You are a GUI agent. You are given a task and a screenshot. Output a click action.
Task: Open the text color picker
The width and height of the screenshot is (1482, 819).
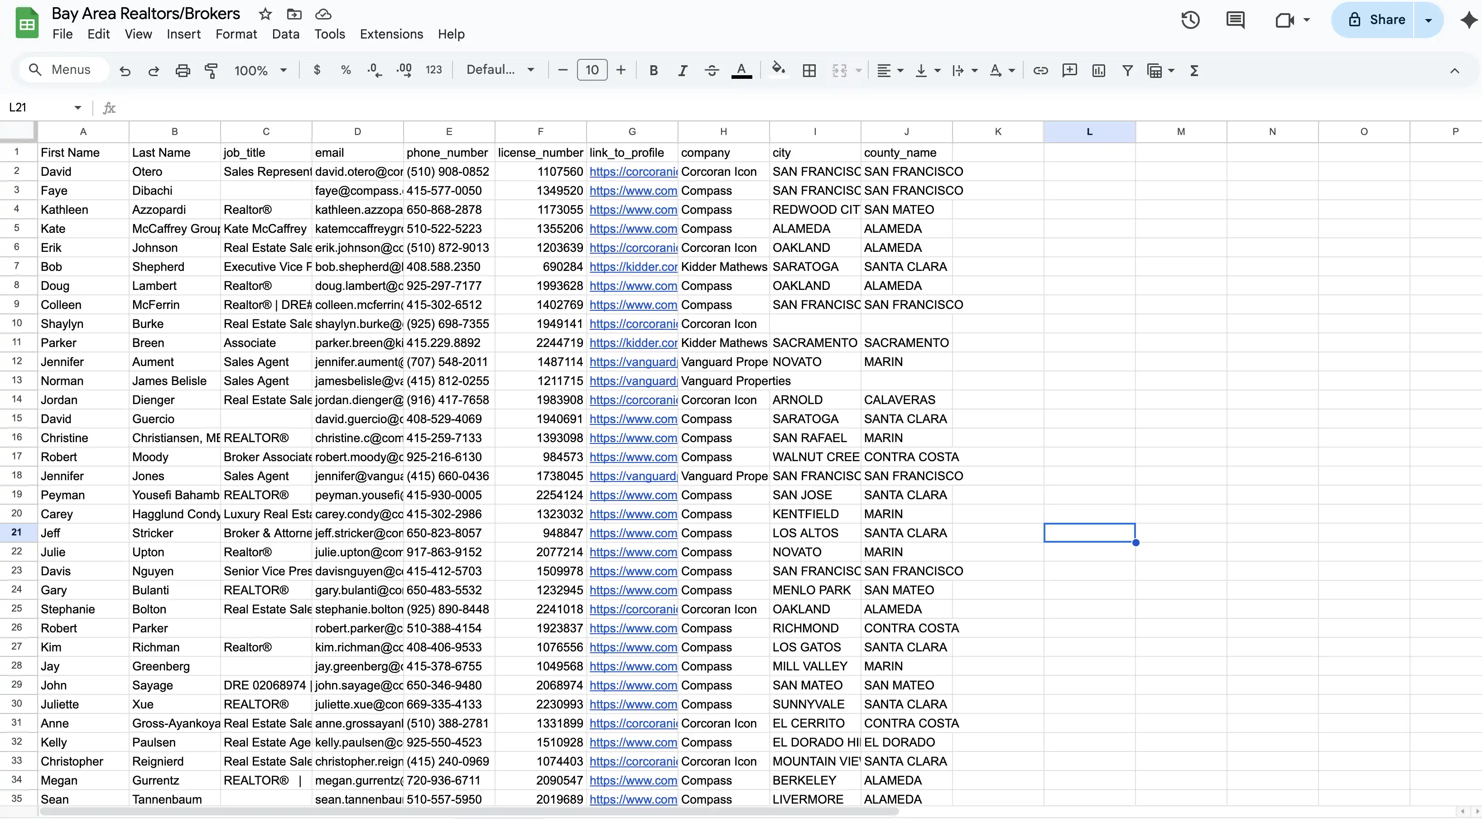[742, 70]
